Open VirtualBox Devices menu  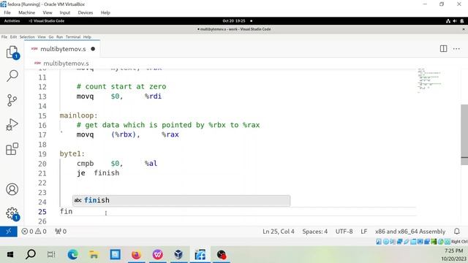click(86, 12)
